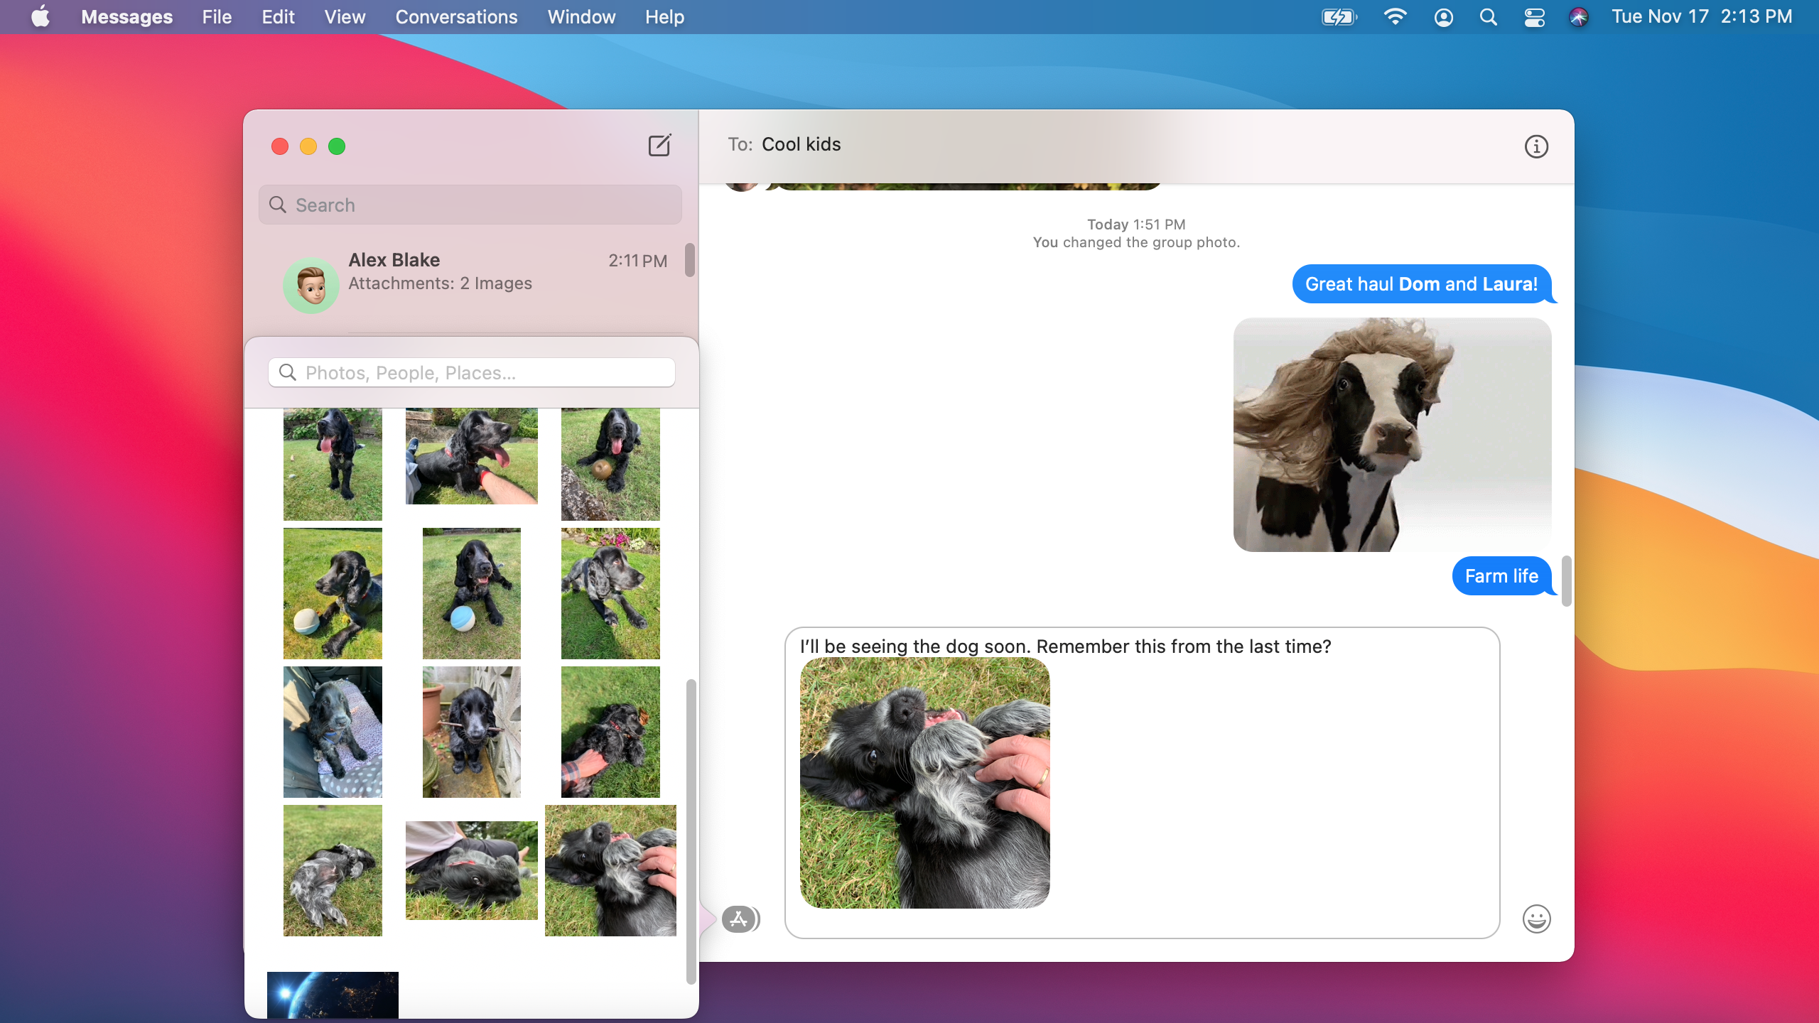The image size is (1819, 1023).
Task: Click Alex Blake's Memoji avatar
Action: (311, 286)
